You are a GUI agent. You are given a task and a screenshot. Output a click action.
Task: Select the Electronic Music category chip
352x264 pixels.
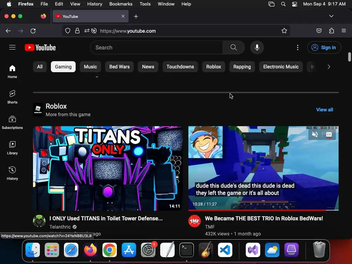click(281, 67)
